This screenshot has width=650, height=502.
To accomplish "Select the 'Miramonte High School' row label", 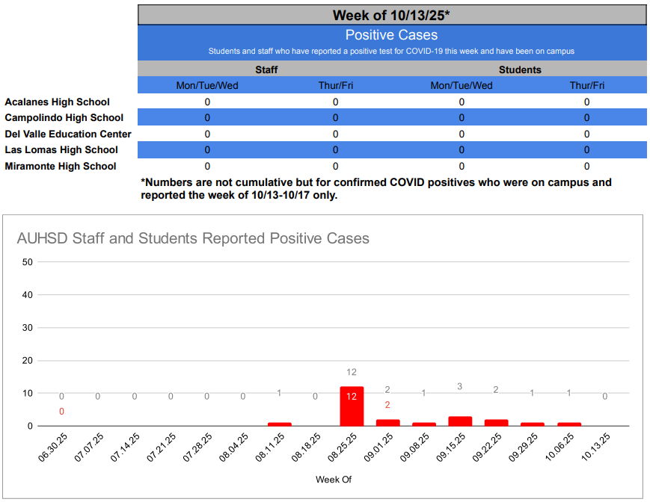I will pos(61,166).
